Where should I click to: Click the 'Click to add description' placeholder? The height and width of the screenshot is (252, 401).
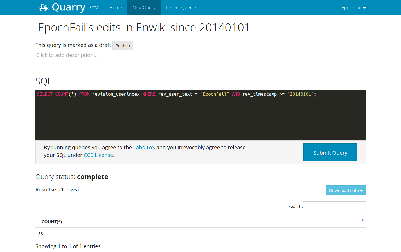click(x=67, y=55)
